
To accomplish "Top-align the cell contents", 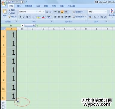I will [55, 12].
